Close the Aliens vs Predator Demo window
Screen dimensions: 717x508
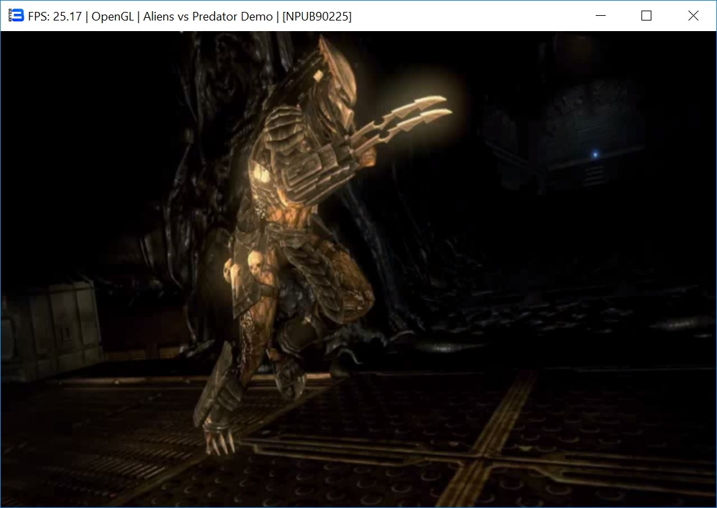coord(693,16)
